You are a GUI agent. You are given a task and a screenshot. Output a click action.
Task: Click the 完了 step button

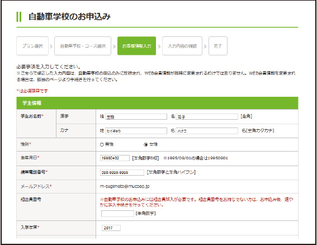coord(218,46)
